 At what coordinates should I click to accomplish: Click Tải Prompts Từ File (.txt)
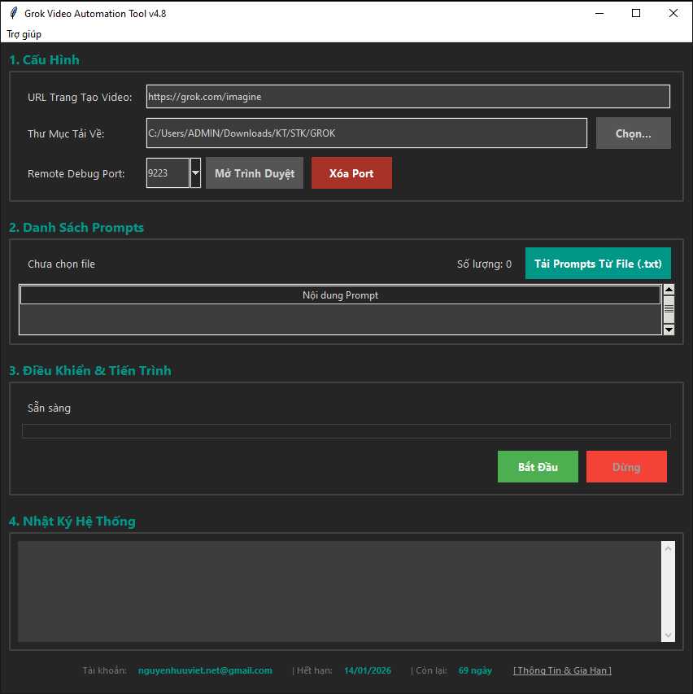click(x=598, y=264)
